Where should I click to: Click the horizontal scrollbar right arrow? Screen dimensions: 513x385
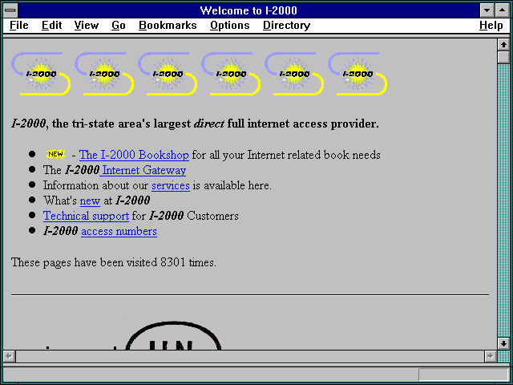pyautogui.click(x=490, y=356)
